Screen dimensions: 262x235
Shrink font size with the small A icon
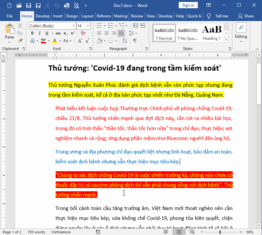click(88, 41)
